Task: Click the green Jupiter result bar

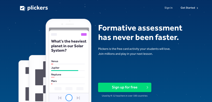Action: [65, 70]
